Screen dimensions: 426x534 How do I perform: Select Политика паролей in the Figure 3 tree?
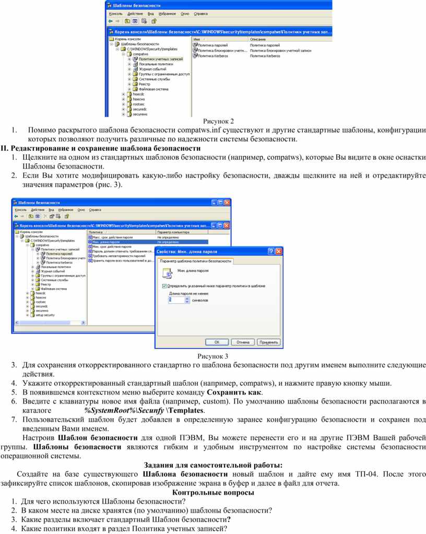59,254
